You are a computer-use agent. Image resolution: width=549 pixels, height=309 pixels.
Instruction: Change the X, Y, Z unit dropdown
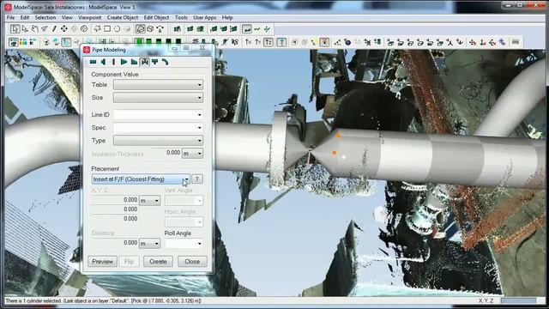coord(149,201)
